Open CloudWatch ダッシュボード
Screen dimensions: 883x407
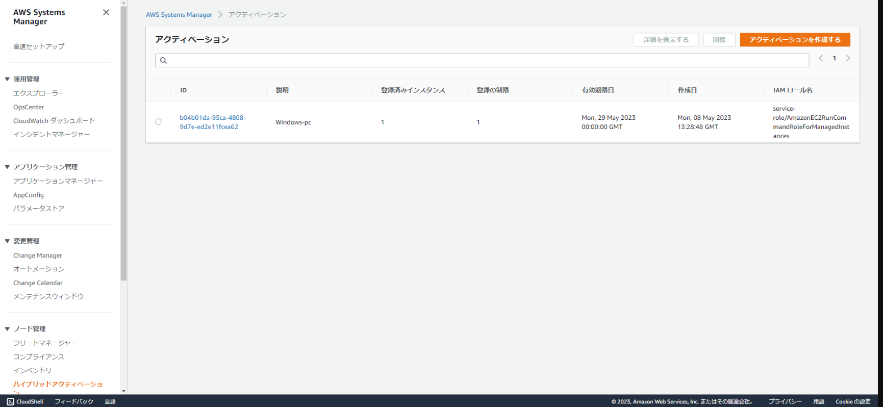(54, 121)
